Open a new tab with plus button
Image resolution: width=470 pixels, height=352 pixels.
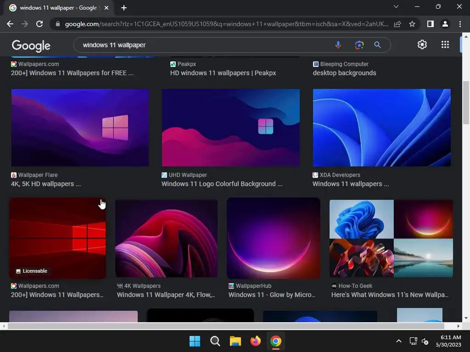click(124, 8)
